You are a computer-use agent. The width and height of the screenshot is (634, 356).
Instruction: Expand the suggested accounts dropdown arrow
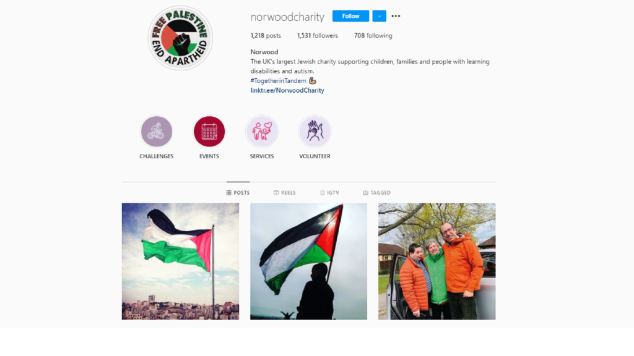click(380, 16)
